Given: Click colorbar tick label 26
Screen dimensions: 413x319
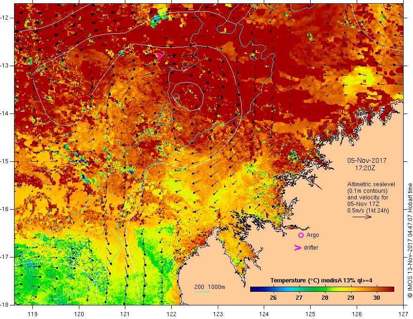Looking at the screenshot, I should (273, 298).
